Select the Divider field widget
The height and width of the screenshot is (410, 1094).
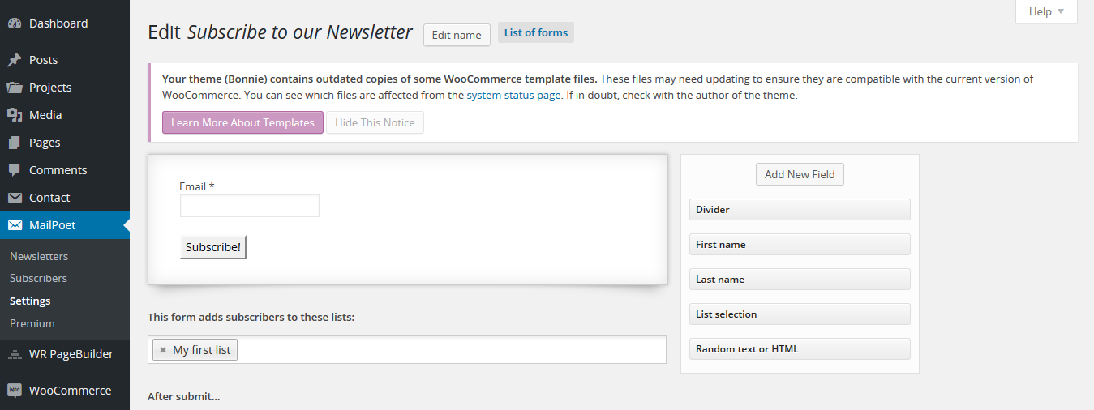[x=800, y=210]
